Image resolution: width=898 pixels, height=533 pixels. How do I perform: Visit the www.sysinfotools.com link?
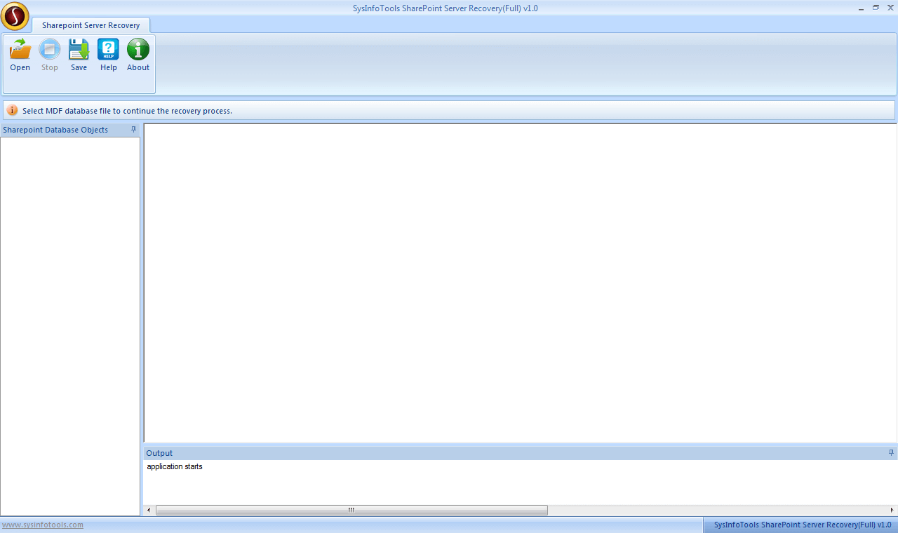[43, 525]
